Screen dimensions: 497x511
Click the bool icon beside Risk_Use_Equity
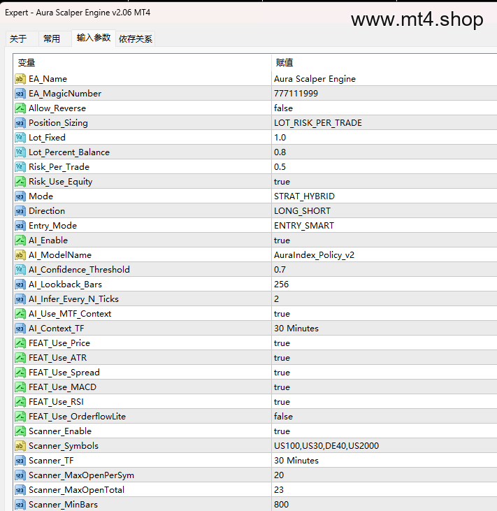point(20,182)
